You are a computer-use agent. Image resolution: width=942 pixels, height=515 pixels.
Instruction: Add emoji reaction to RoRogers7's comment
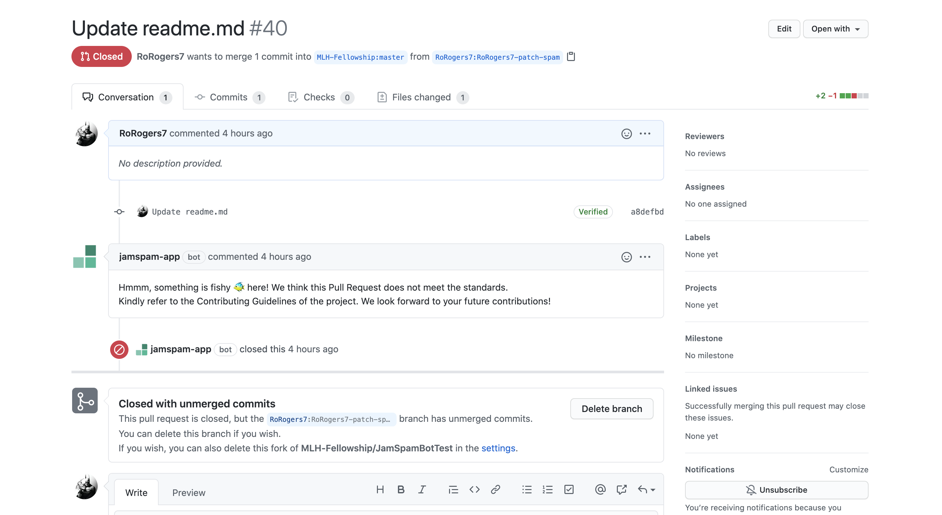(x=626, y=134)
